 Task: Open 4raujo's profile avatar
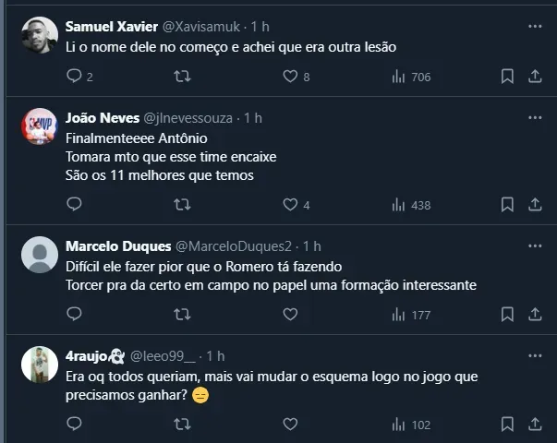40,365
